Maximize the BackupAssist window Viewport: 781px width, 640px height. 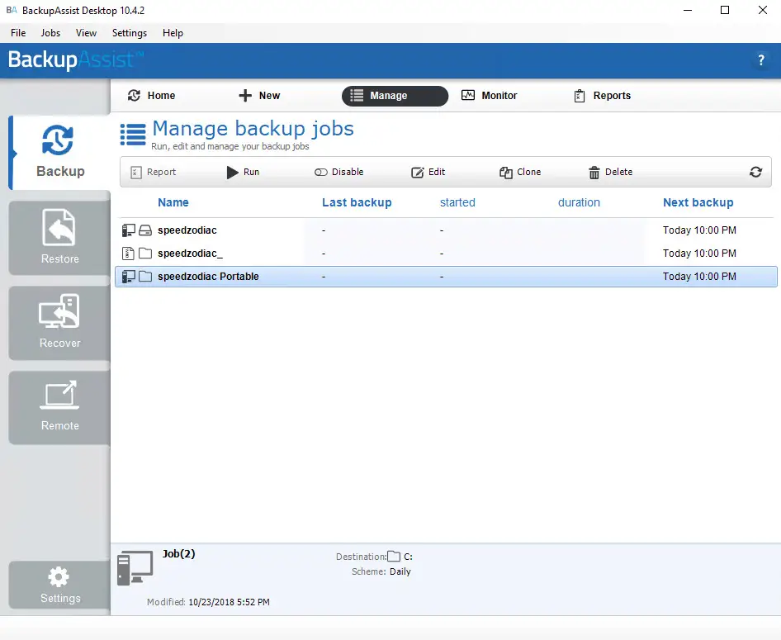[725, 11]
